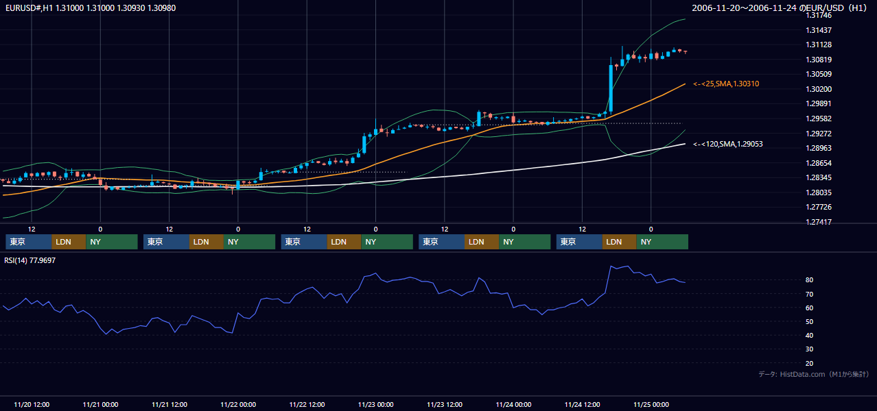Click the 11/24 00:00 time label

tap(513, 404)
